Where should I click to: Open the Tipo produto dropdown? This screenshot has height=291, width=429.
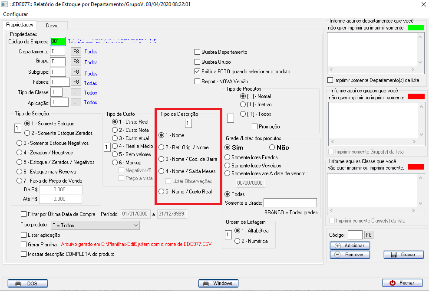pos(95,226)
